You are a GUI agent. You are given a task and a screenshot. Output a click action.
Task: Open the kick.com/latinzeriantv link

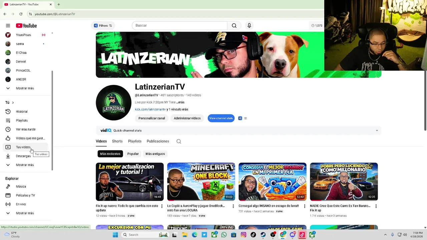(x=150, y=109)
